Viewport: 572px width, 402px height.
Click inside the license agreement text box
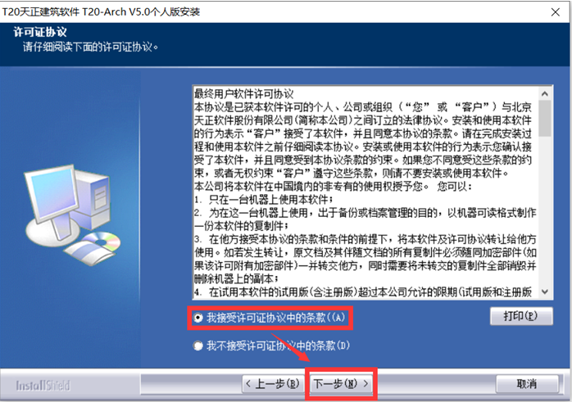click(x=365, y=192)
